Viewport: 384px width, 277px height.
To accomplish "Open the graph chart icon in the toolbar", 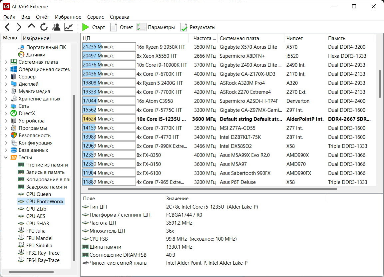I will (69, 27).
